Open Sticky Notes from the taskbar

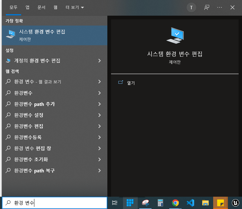221,203
